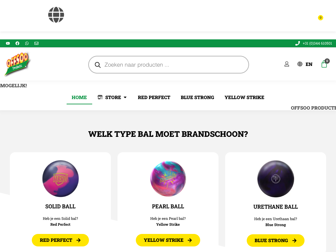
Task: Open the Red Perfect menu item
Action: 154,97
